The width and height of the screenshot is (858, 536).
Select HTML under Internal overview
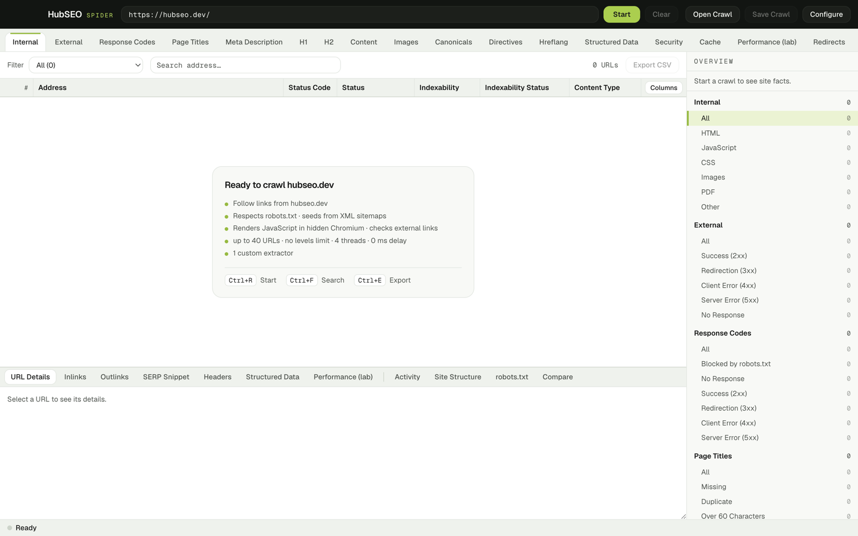point(772,133)
